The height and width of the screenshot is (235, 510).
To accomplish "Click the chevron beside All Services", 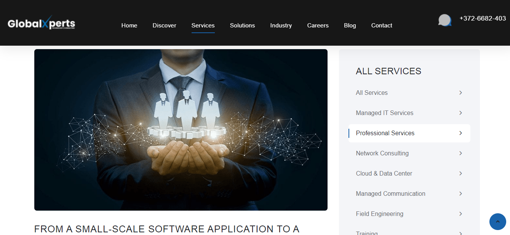I will click(x=460, y=93).
